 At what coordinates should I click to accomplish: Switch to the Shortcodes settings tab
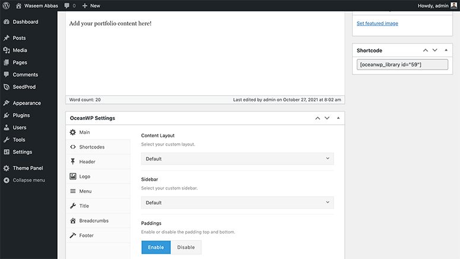tap(98, 147)
